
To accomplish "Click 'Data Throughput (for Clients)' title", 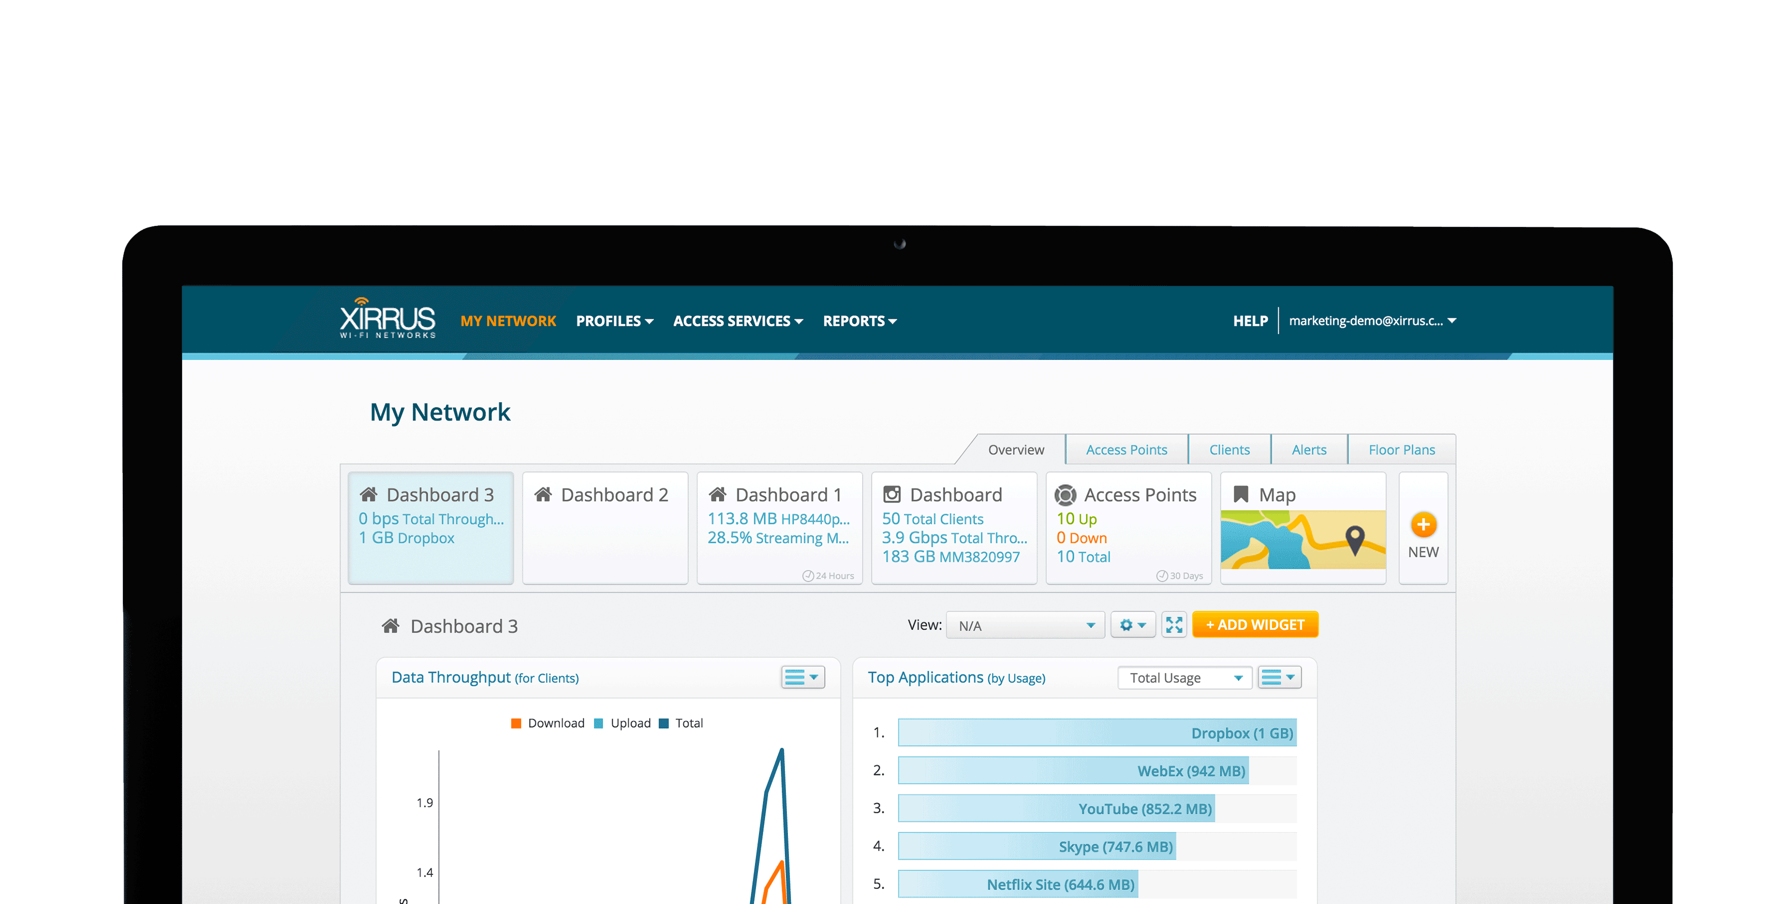I will point(485,678).
